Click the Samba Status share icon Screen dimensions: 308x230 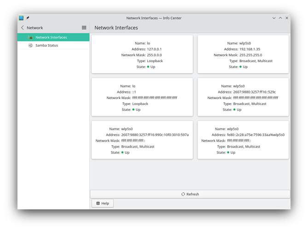[30, 46]
